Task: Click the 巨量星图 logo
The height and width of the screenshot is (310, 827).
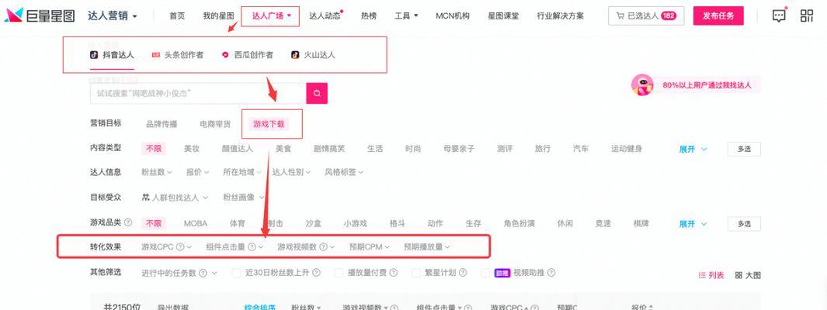Action: [x=40, y=15]
